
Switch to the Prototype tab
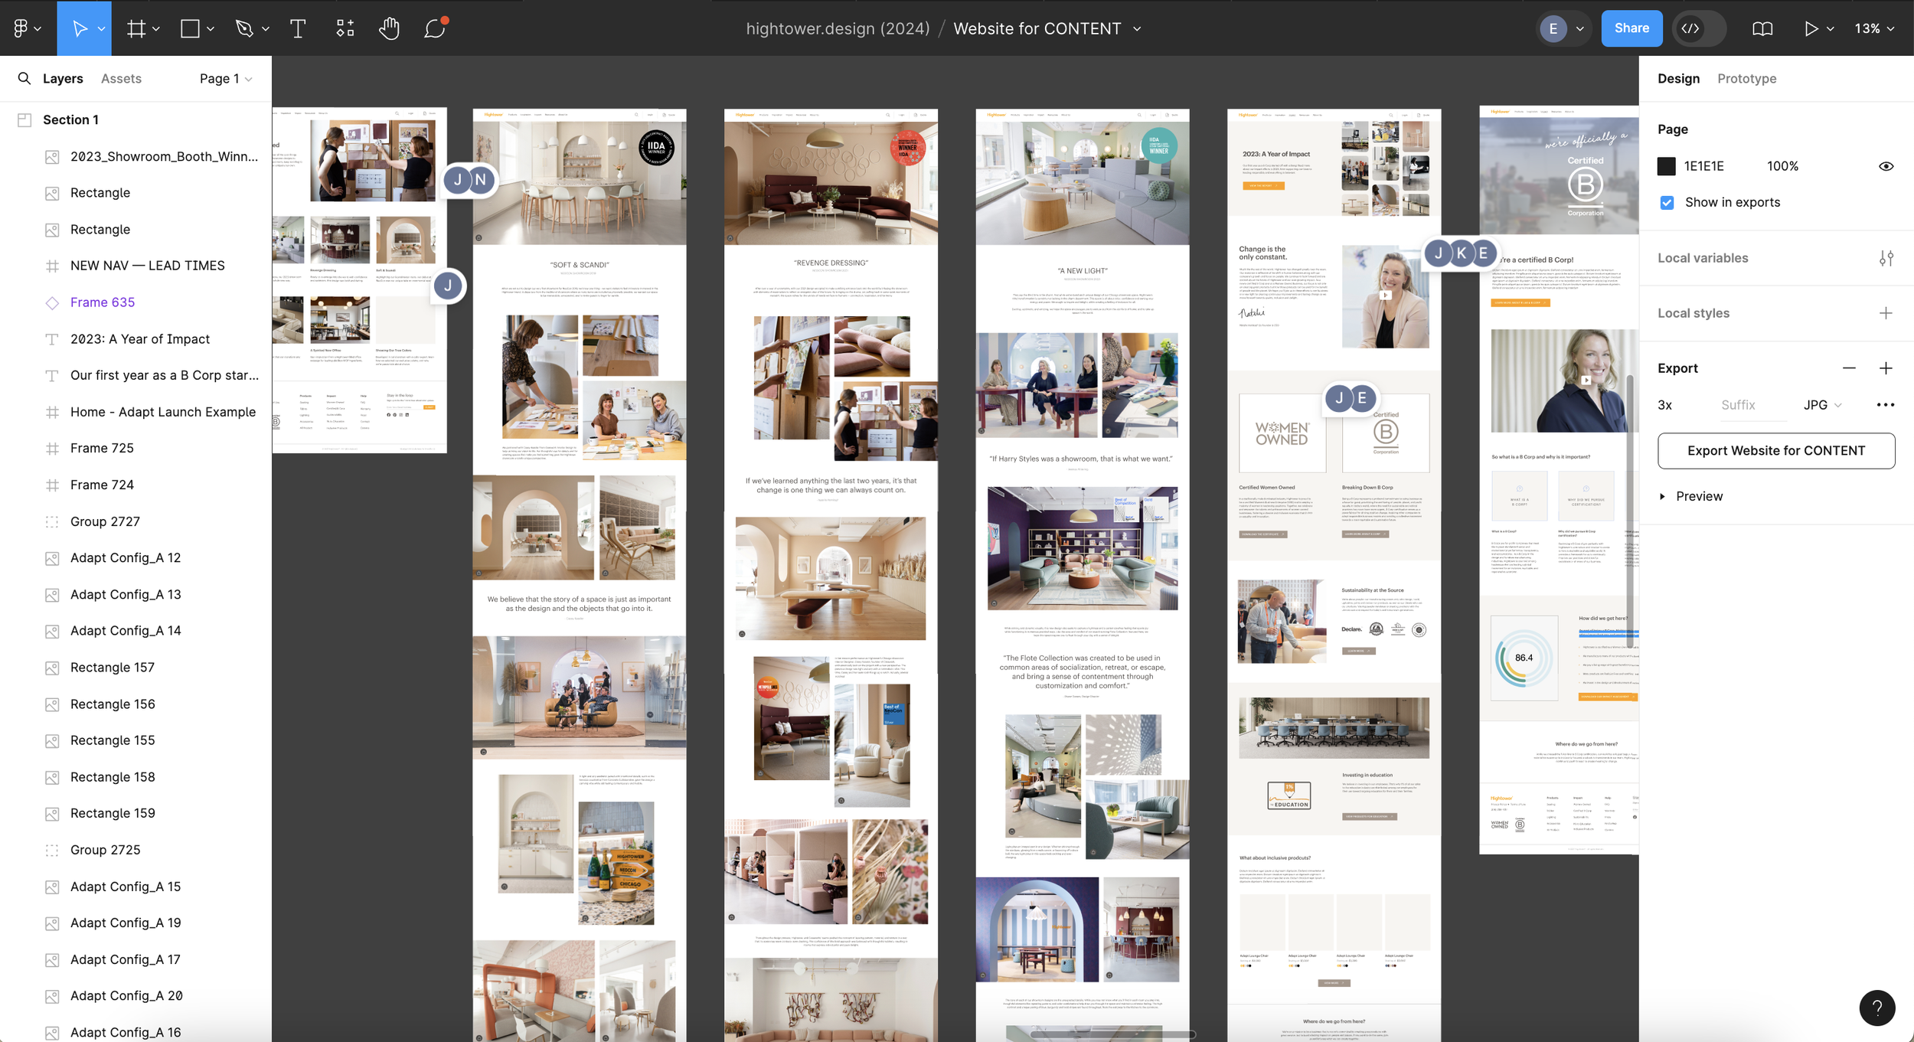[x=1746, y=78]
